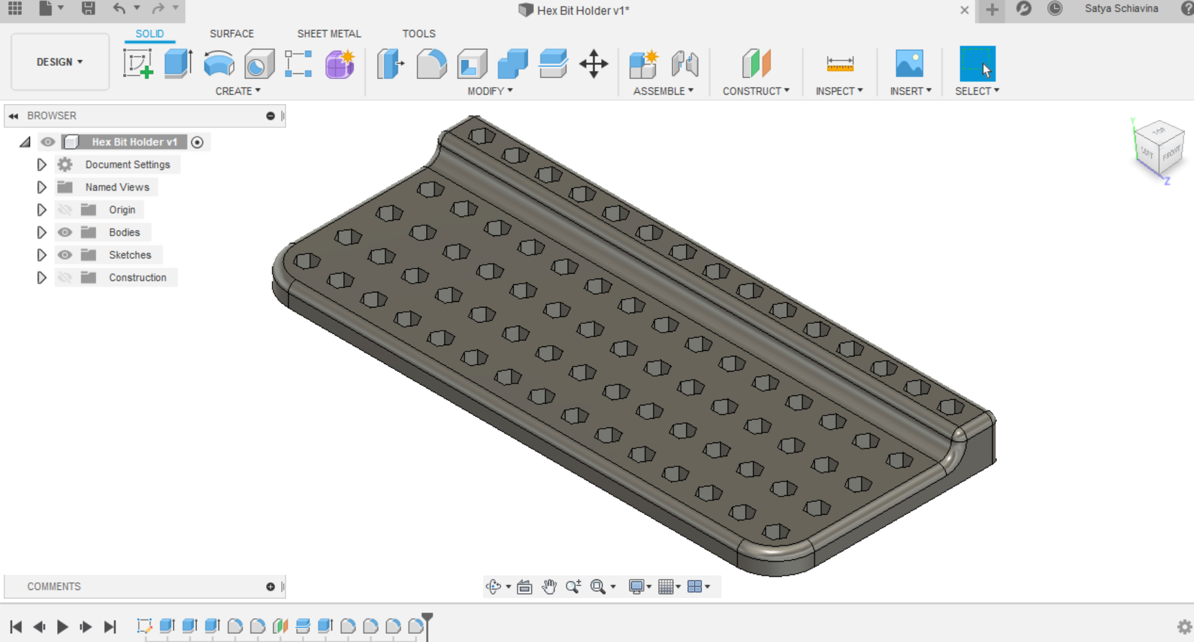
Task: Open the Measure tool under Inspect
Action: (840, 64)
